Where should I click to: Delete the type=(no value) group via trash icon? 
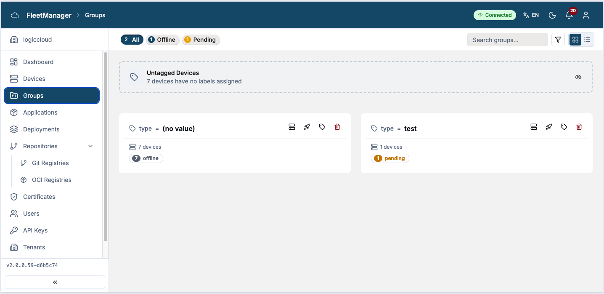tap(337, 127)
